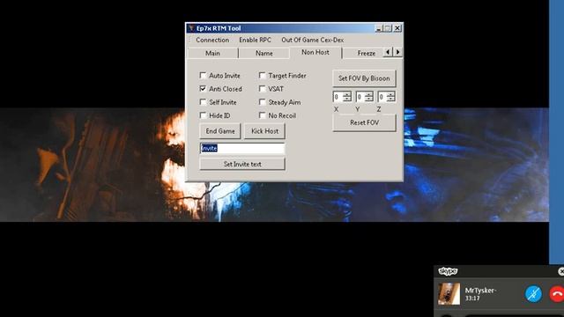Open Out Of Game Cex-Dex menu

click(x=312, y=40)
